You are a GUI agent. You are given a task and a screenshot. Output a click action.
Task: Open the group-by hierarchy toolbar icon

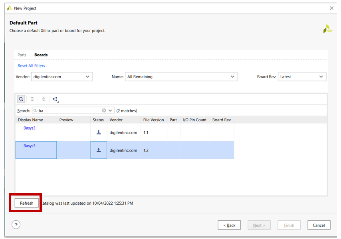56,99
